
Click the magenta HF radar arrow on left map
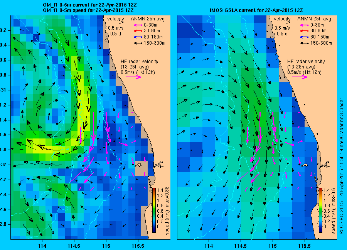[x=133, y=77]
